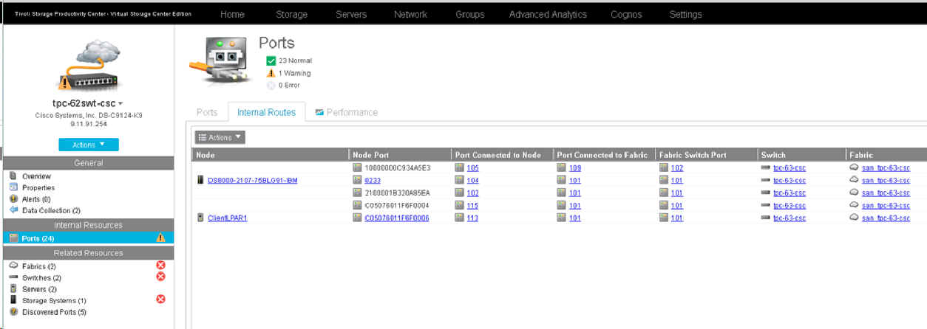The height and width of the screenshot is (329, 927).
Task: Click the switch device image above tpc-62swt-csc
Action: click(x=88, y=64)
